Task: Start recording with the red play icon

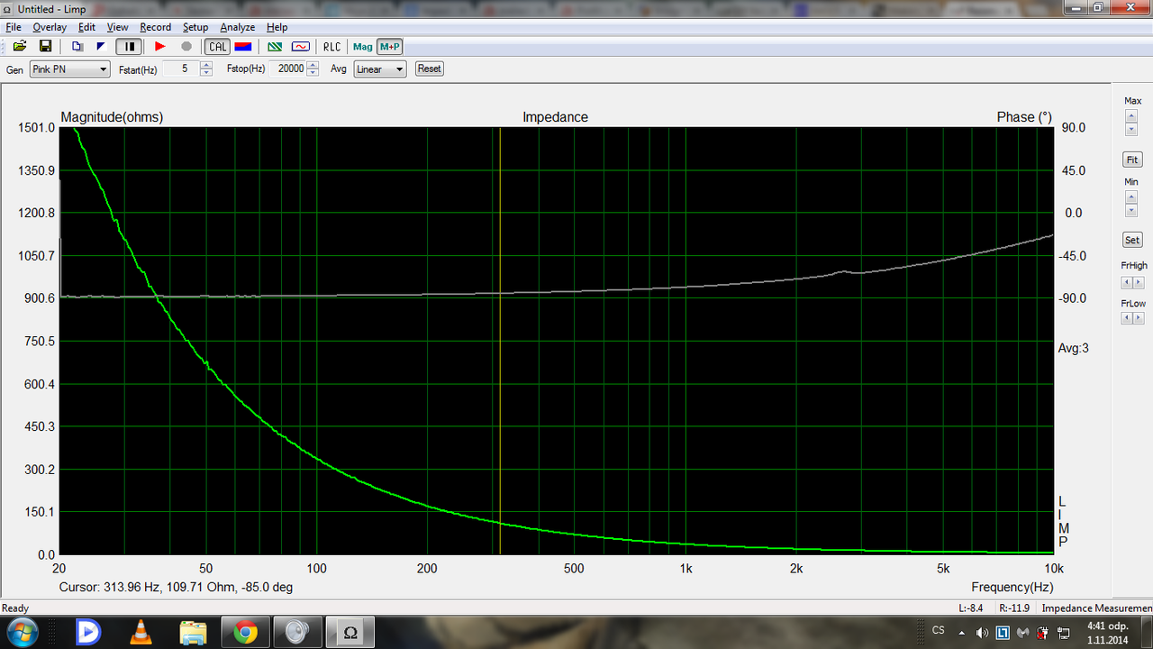Action: pos(160,46)
